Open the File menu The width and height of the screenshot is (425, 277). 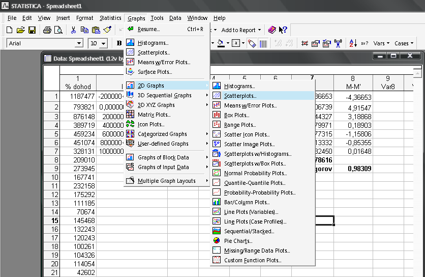coord(12,18)
